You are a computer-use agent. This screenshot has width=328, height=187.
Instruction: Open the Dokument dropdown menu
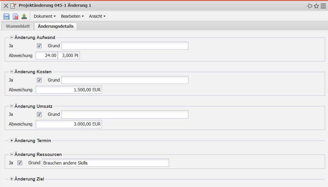point(45,16)
